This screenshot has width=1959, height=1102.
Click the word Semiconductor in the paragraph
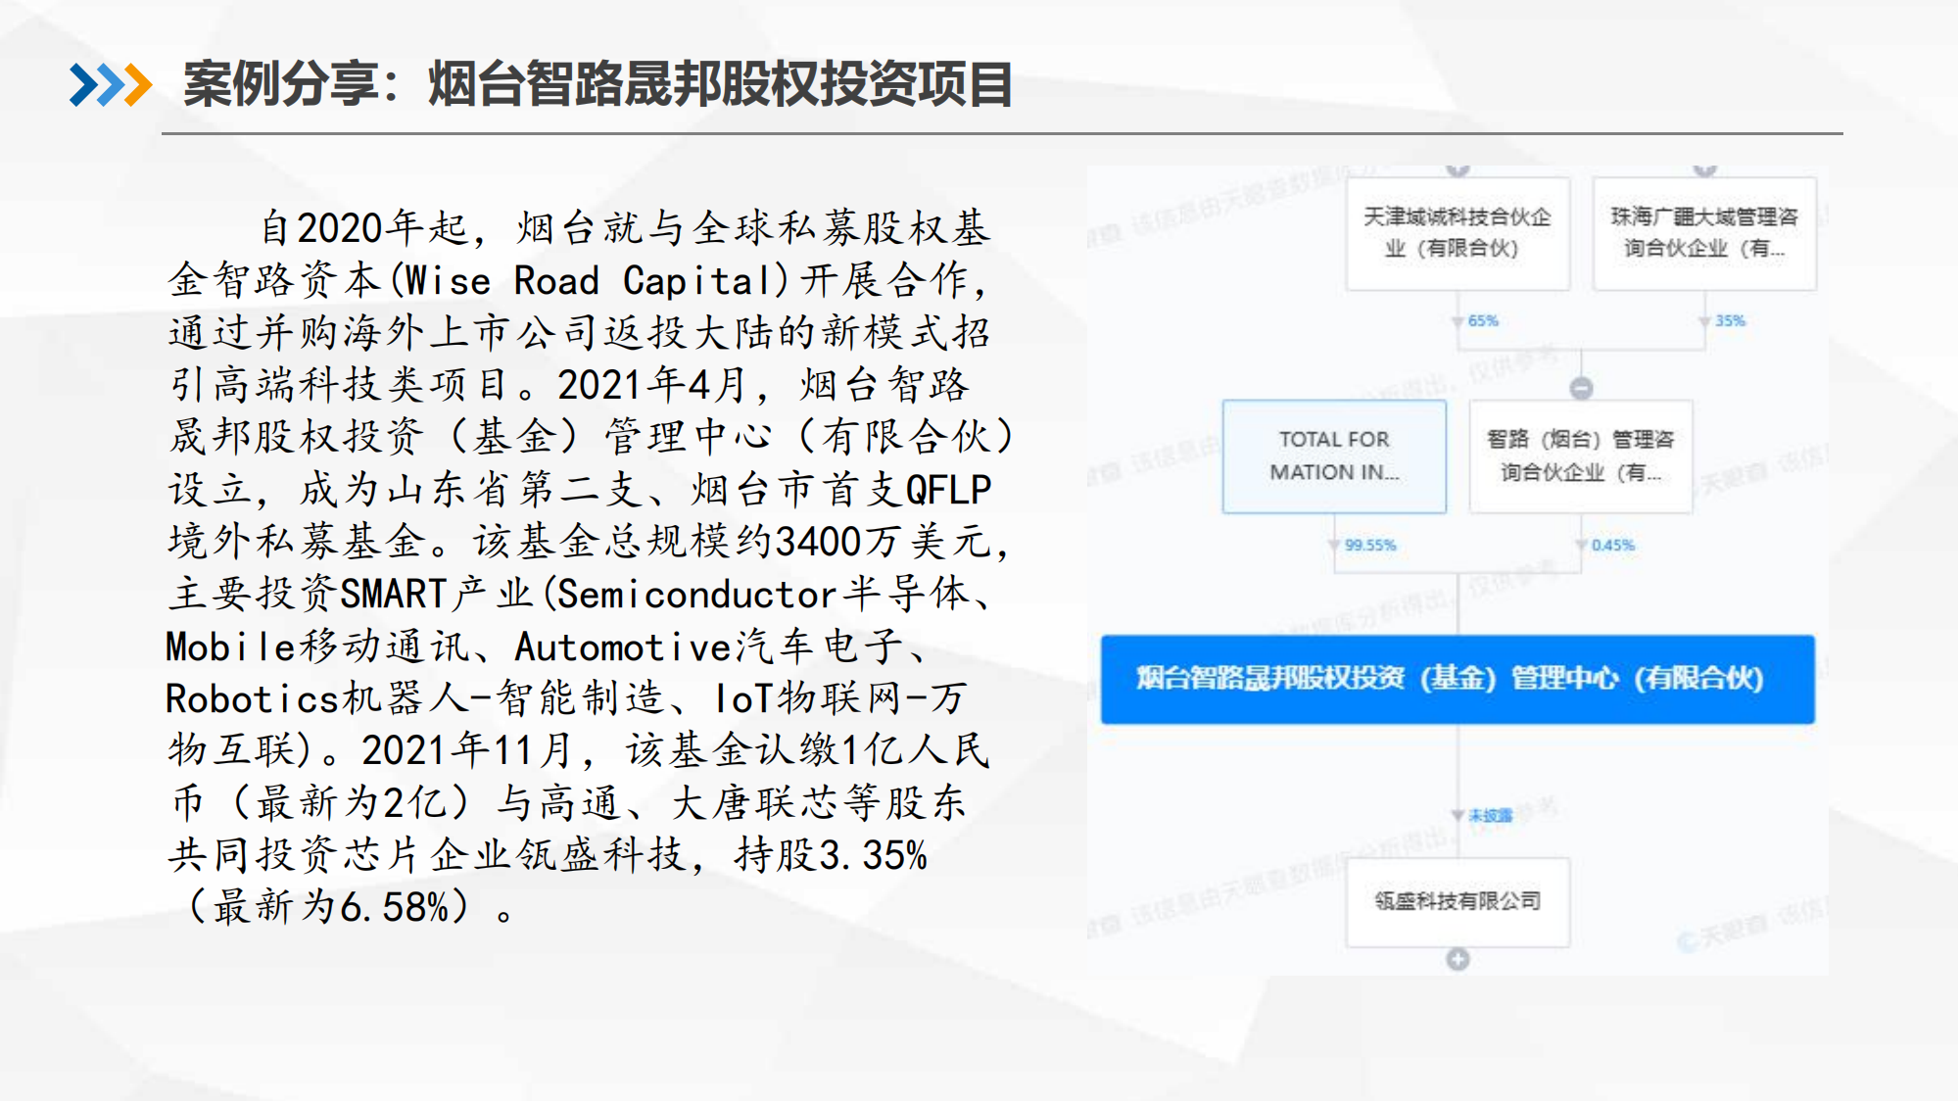tap(696, 595)
